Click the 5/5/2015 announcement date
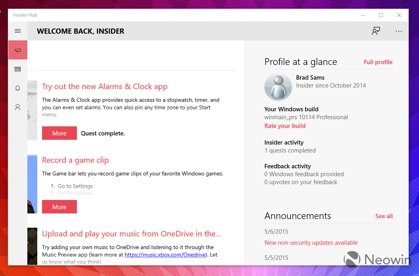The image size is (419, 276). (x=276, y=258)
